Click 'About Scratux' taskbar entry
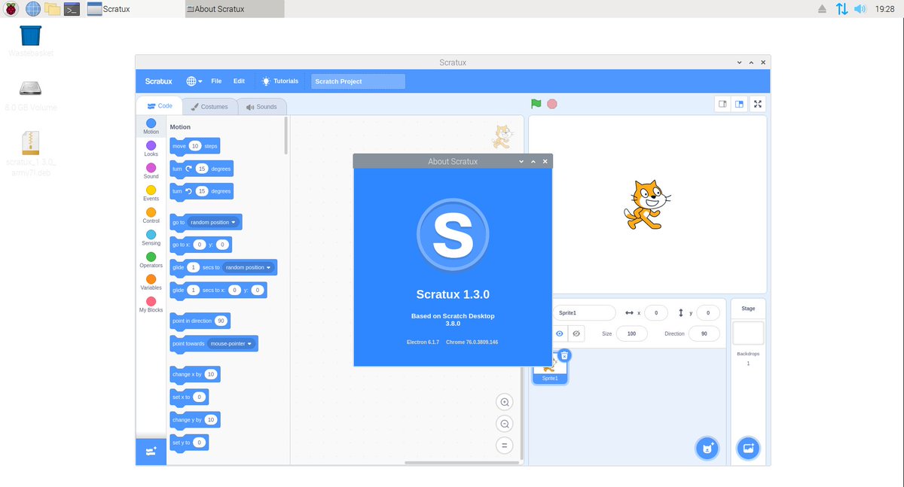This screenshot has width=904, height=487. 234,9
